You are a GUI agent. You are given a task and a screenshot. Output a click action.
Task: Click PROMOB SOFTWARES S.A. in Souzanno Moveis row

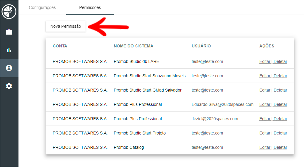click(x=80, y=76)
